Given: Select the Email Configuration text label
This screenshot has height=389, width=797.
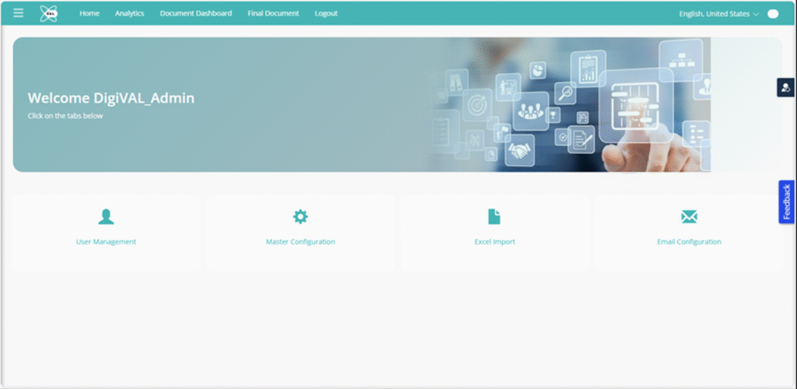Looking at the screenshot, I should click(x=689, y=242).
